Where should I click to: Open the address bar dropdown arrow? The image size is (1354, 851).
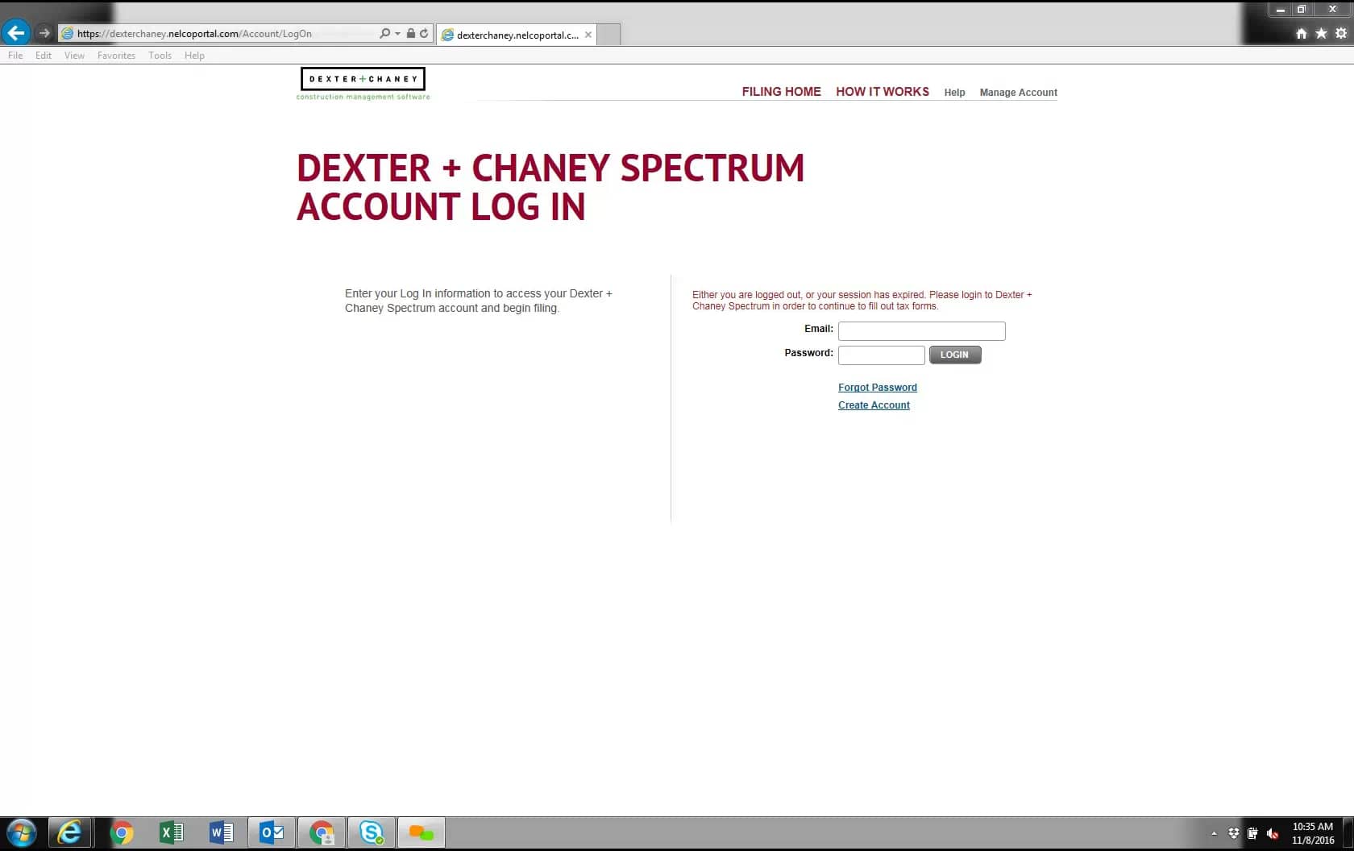coord(397,33)
